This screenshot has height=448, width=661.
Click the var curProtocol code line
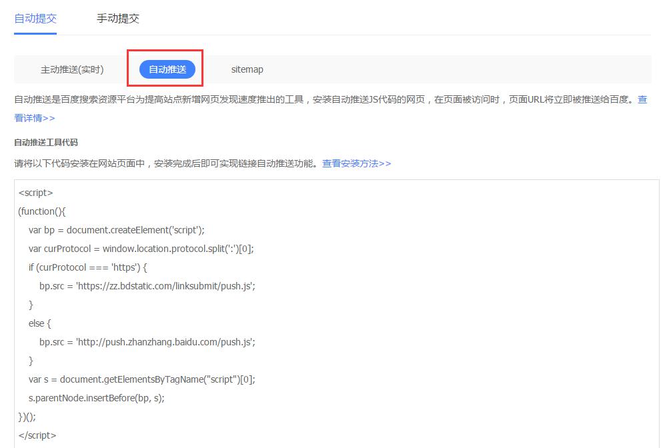point(141,249)
